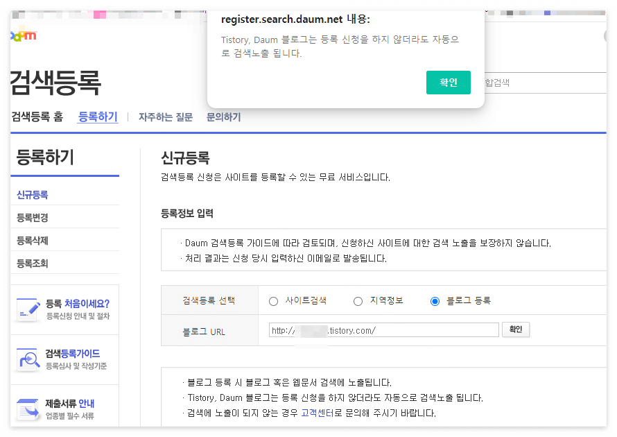Select the 지역정보 radio option
Viewport: 617px width, 437px height.
[358, 301]
